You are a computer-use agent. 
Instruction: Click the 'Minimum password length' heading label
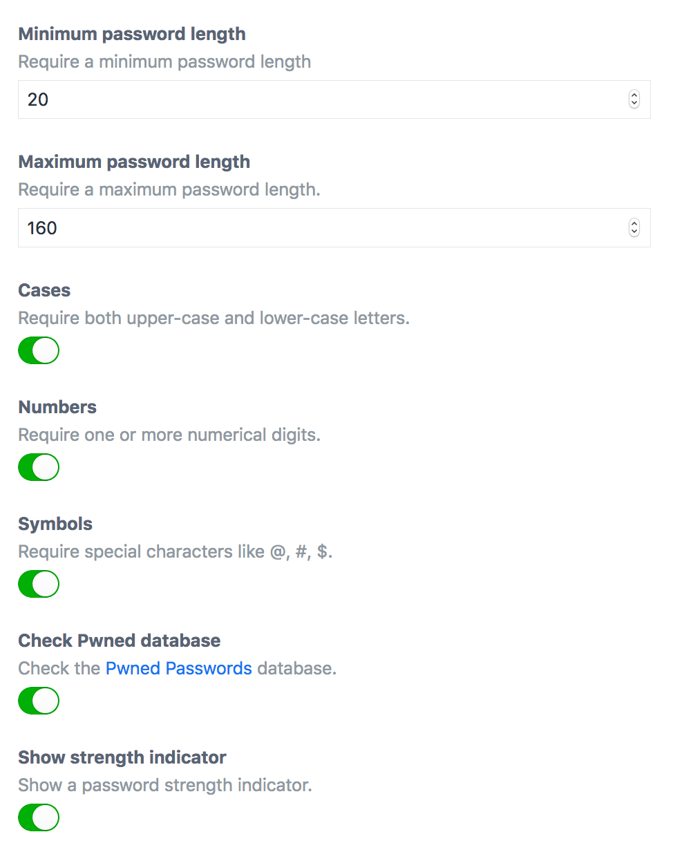[132, 34]
